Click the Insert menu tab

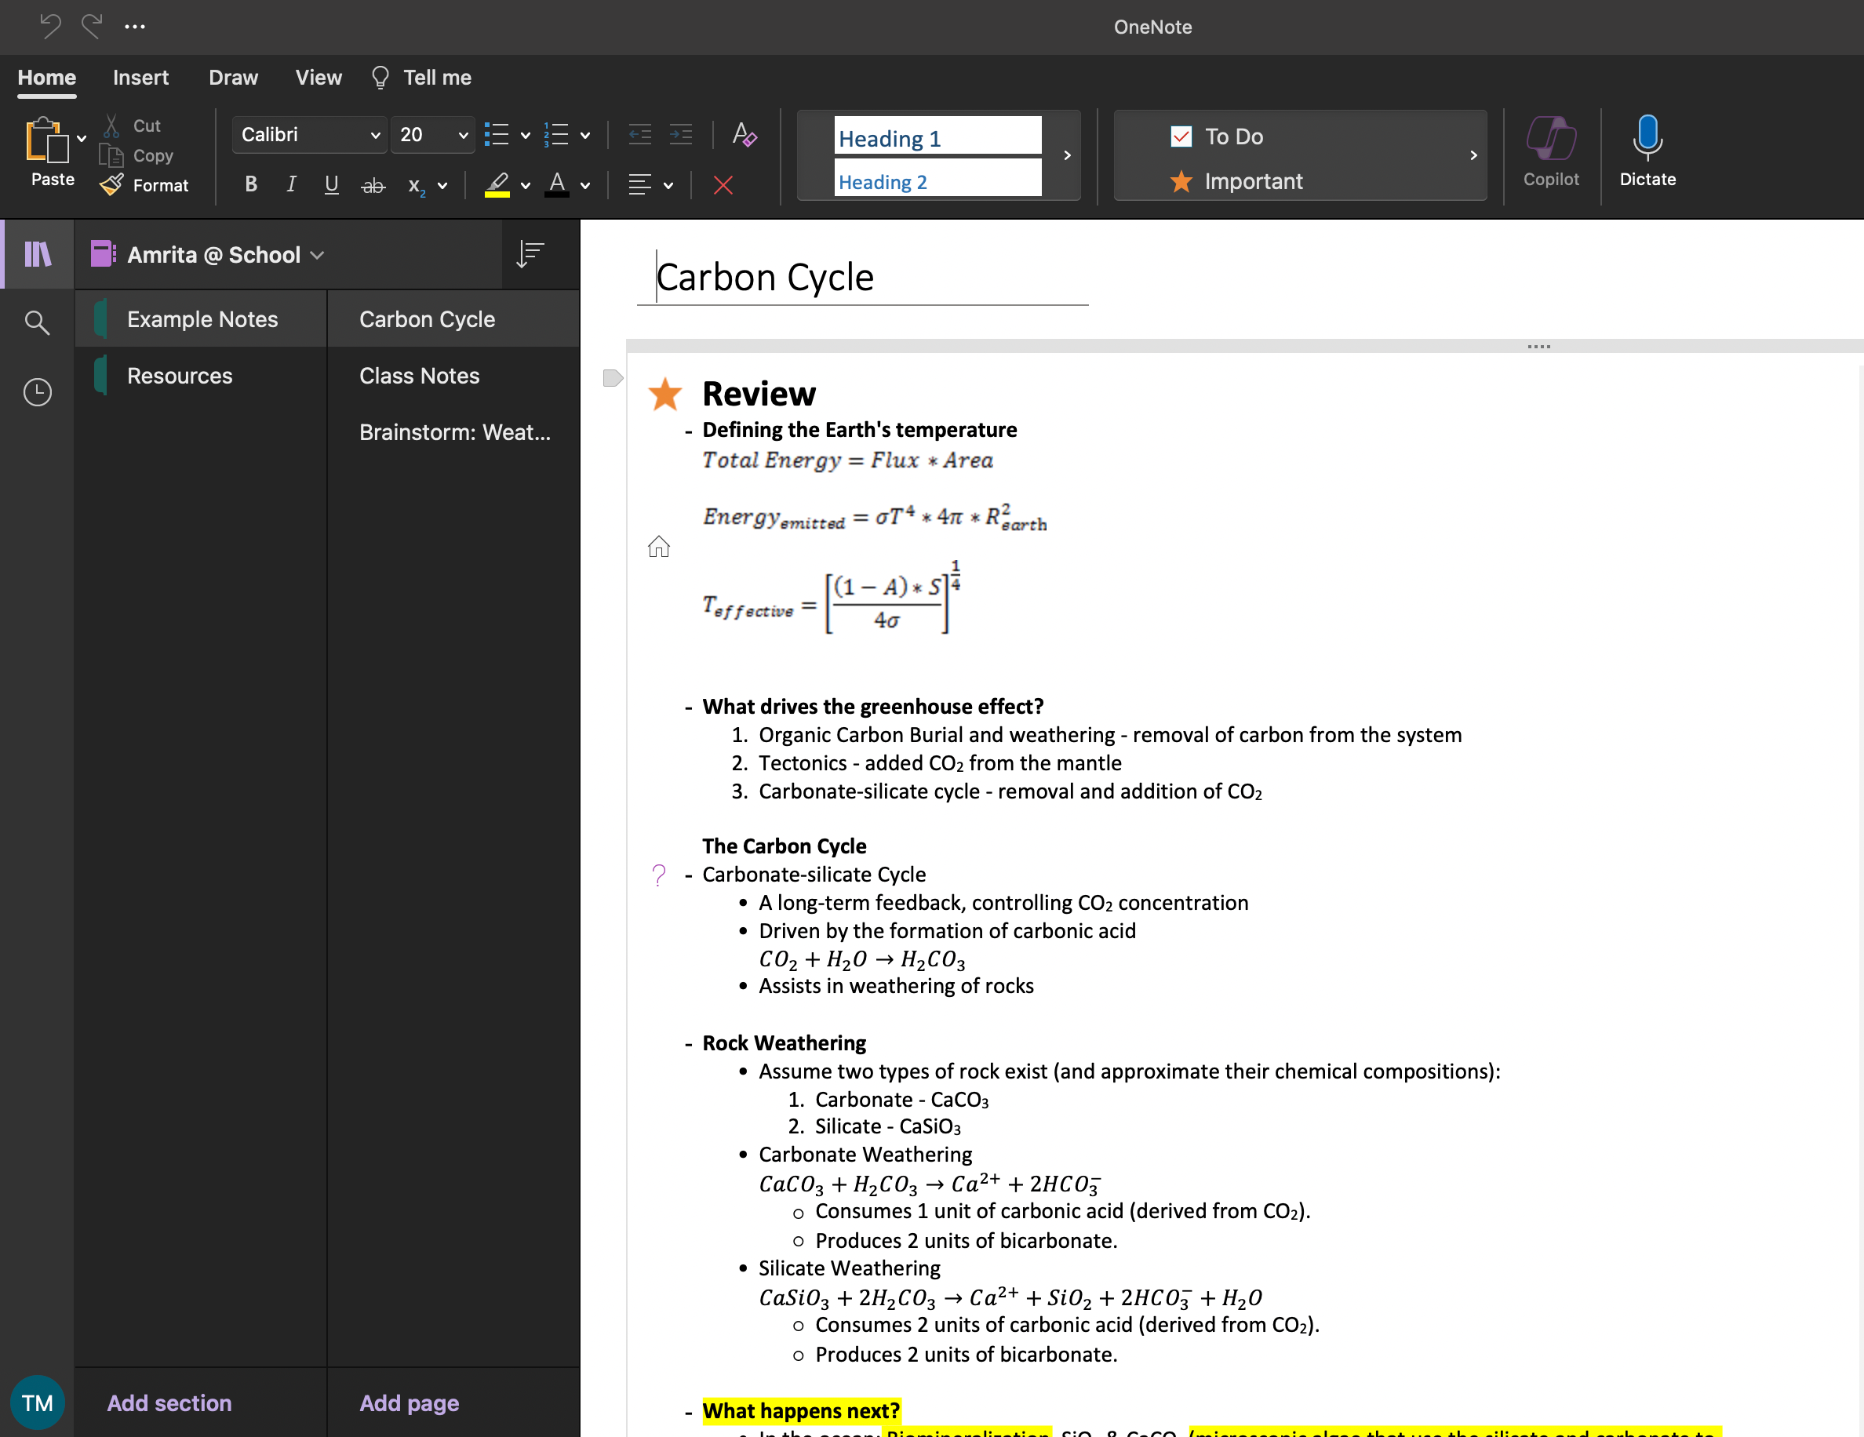point(139,77)
